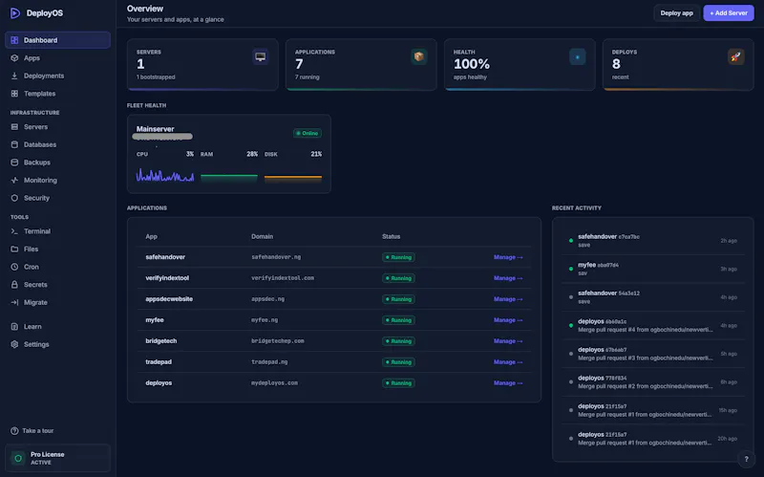Open the Migrate arrow icon
The height and width of the screenshot is (477, 764).
tap(14, 302)
